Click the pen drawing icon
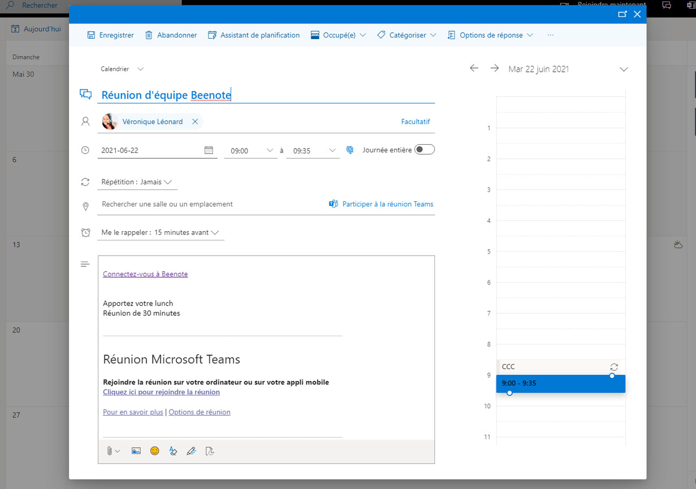Screen dimensions: 696x489 click(x=191, y=451)
